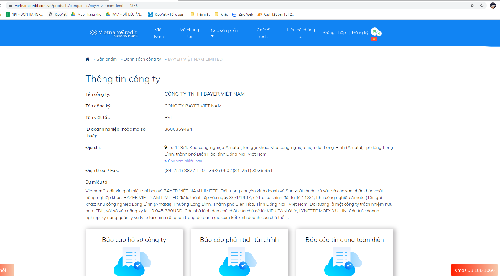The height and width of the screenshot is (276, 500).
Task: Open the Các sản phẩm menu
Action: coord(225,30)
